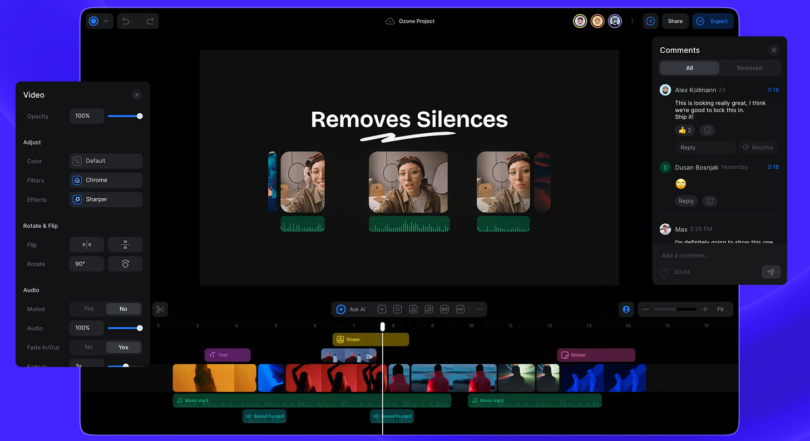Adjust the Opacity slider handle
Image resolution: width=810 pixels, height=441 pixels.
click(x=140, y=116)
